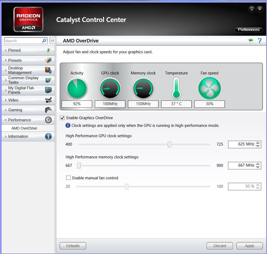Click the 37 ° C Temperature readout
The height and width of the screenshot is (254, 267).
[x=176, y=104]
